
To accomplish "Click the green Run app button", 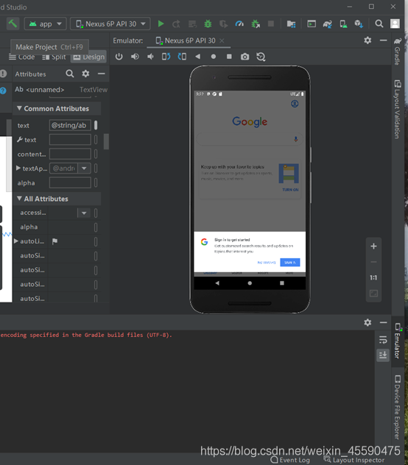I will pyautogui.click(x=161, y=24).
